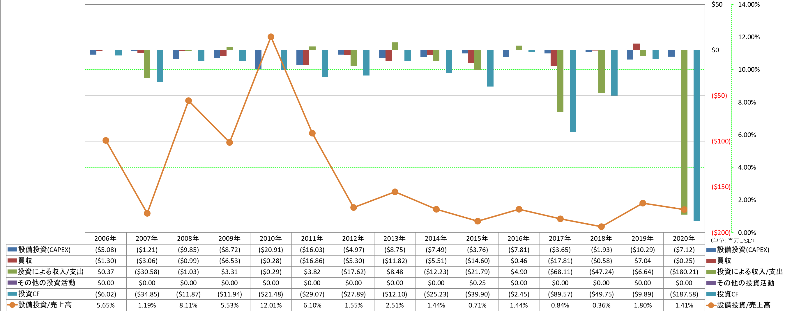Viewport: 785px width, 311px height.
Task: Click the unit note (単位:百万USD)
Action: pyautogui.click(x=732, y=240)
